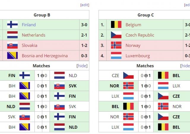This screenshot has height=134, width=190.
Task: Open the Czech Republic team link
Action: click(x=140, y=35)
